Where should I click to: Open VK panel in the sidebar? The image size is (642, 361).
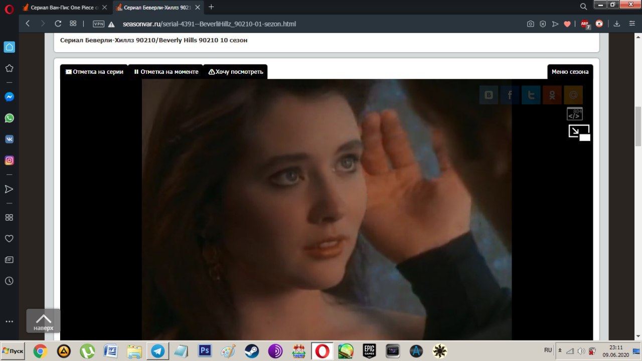(x=9, y=139)
